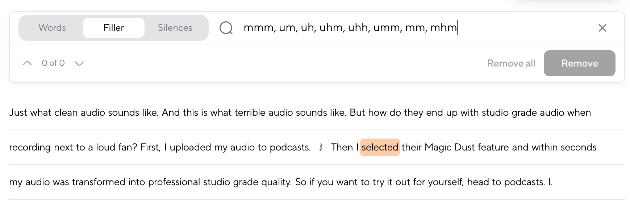Select the Filler tab
The width and height of the screenshot is (630, 208).
[x=113, y=28]
